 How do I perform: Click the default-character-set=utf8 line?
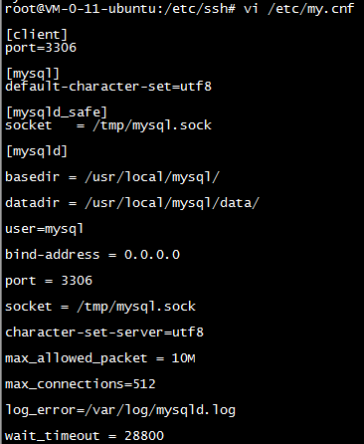coord(108,87)
